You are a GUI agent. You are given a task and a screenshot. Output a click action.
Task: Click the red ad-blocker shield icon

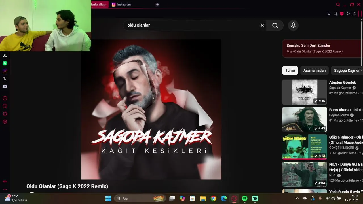tap(342, 14)
